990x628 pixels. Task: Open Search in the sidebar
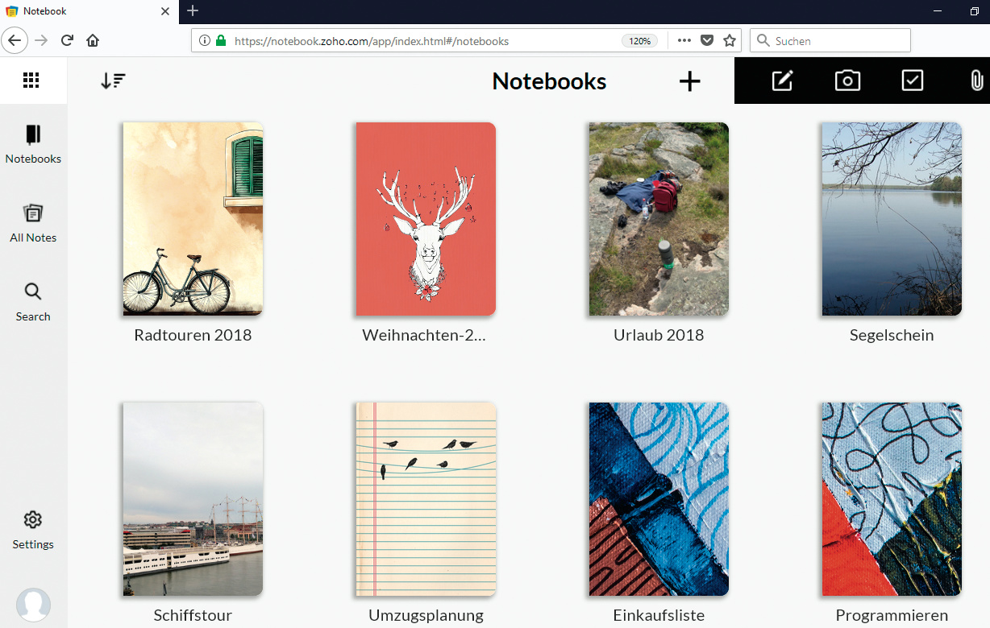coord(33,302)
